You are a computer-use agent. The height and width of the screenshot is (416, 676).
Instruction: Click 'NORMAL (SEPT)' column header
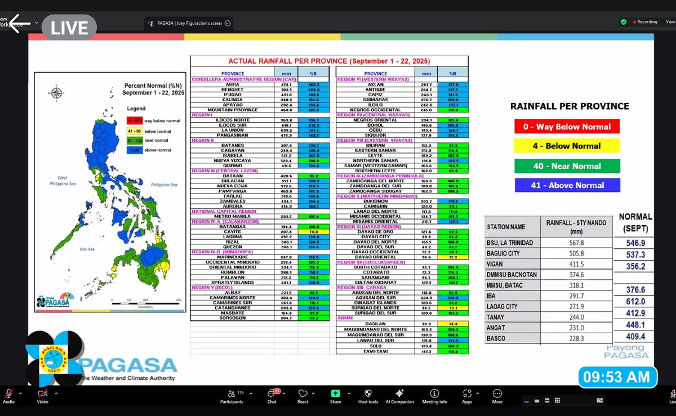[x=635, y=222]
